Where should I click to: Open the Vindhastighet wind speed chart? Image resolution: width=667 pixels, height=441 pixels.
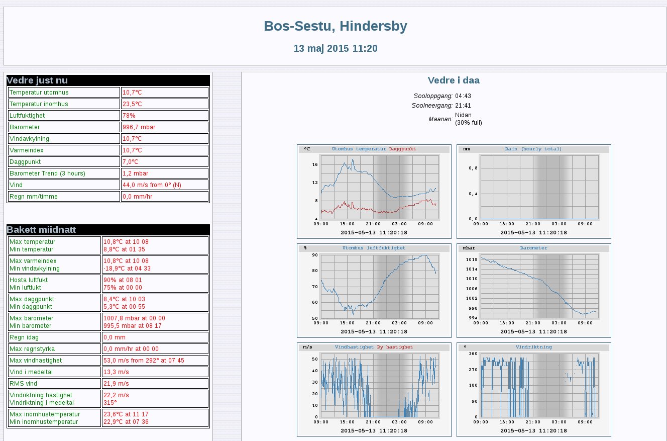tap(374, 389)
